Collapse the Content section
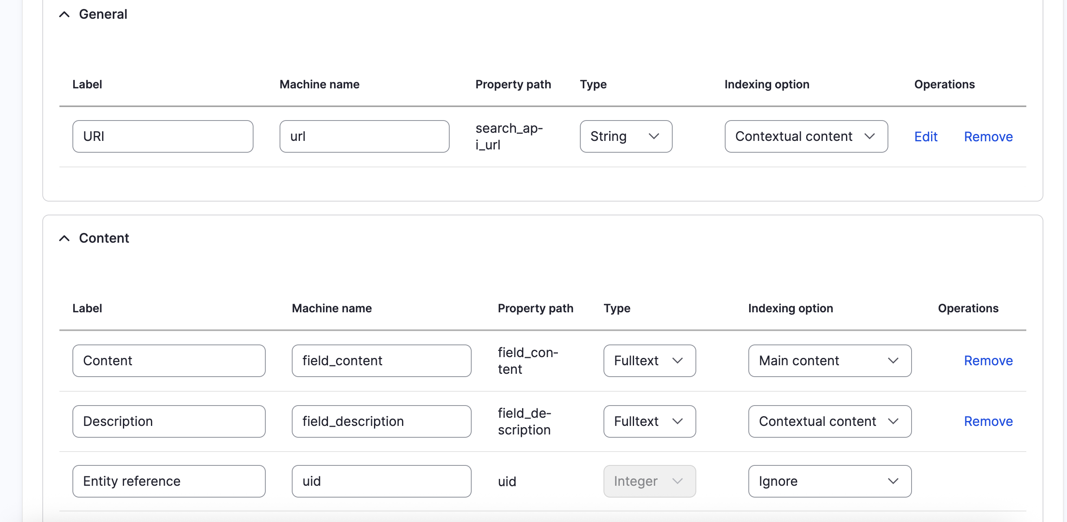This screenshot has width=1067, height=522. pos(64,238)
